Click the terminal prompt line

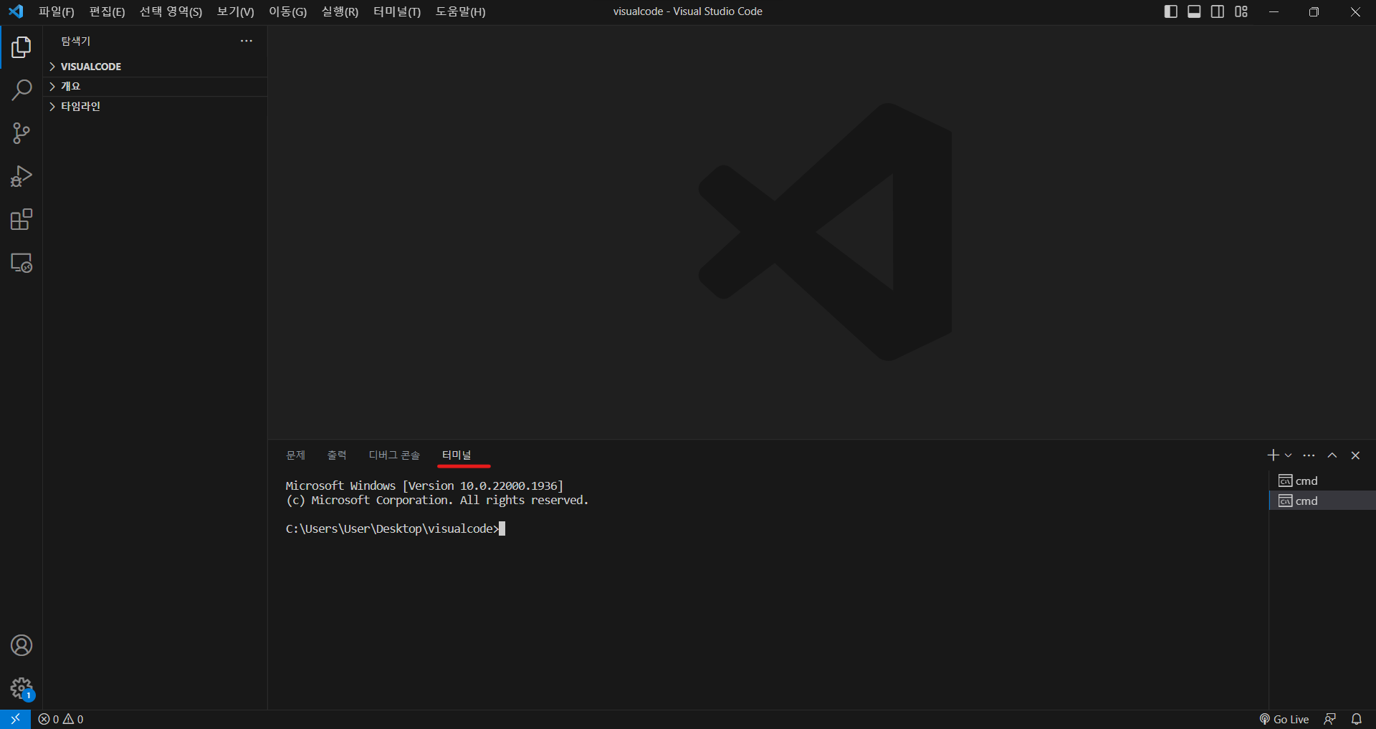(x=395, y=528)
